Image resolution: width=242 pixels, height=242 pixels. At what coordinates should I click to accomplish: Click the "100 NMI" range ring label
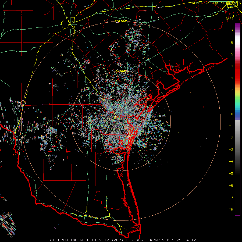[x=121, y=21]
